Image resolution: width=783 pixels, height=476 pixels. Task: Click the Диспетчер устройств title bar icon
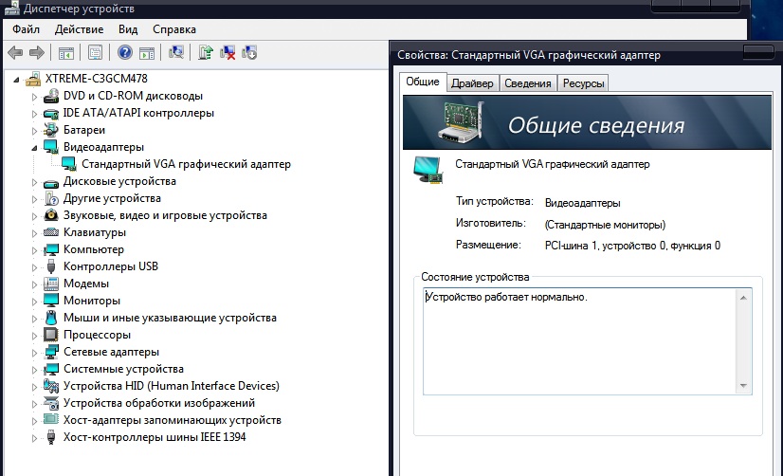click(12, 8)
